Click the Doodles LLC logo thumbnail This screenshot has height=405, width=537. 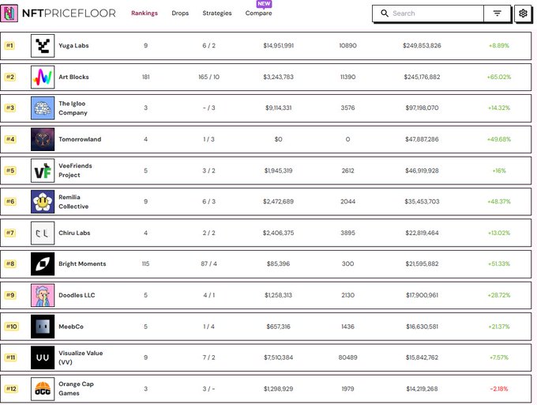43,295
